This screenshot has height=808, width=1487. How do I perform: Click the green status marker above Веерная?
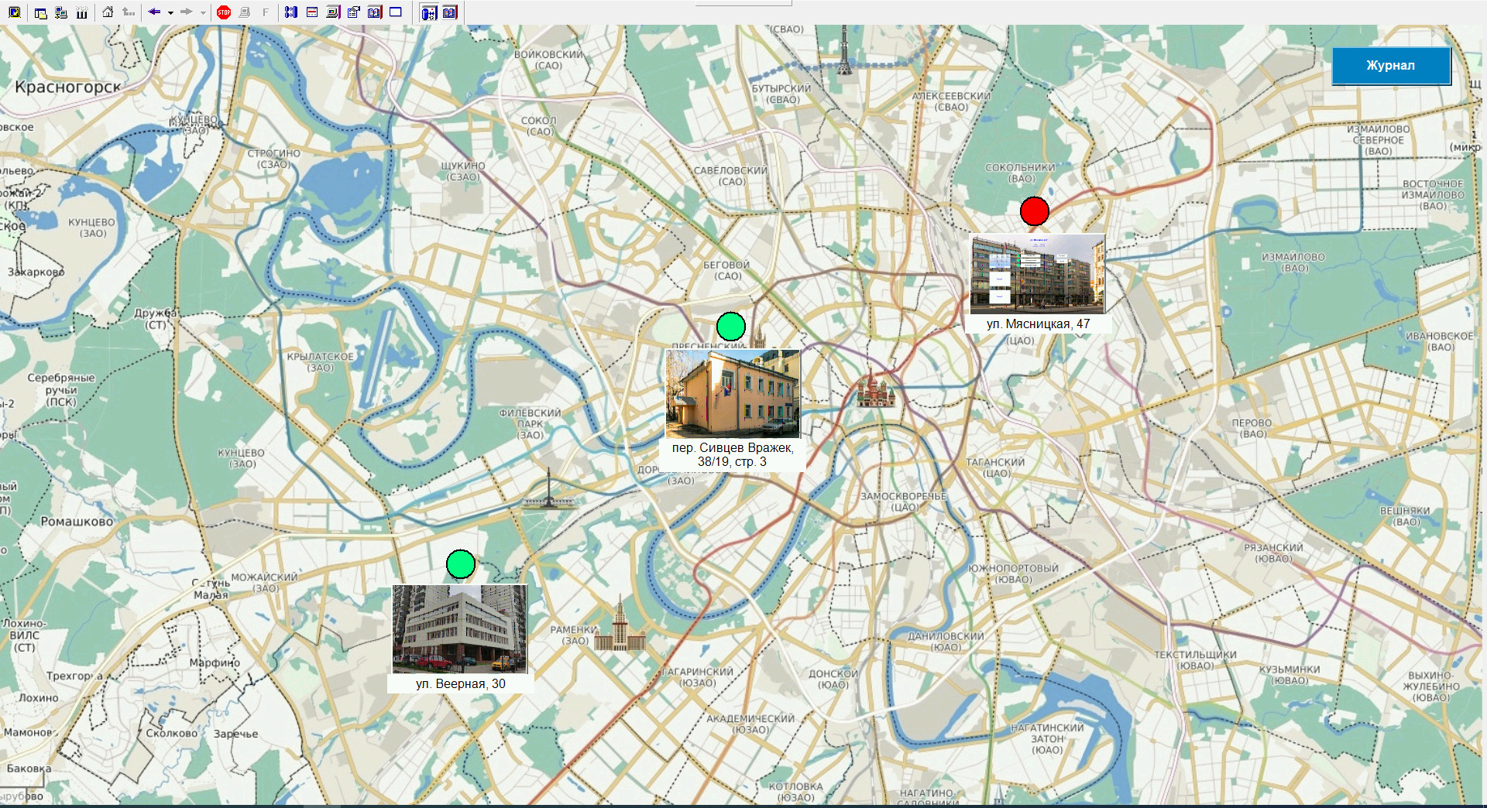(x=461, y=564)
